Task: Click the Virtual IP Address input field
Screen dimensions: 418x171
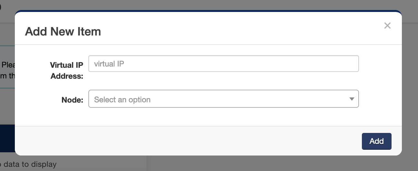Action: click(223, 64)
